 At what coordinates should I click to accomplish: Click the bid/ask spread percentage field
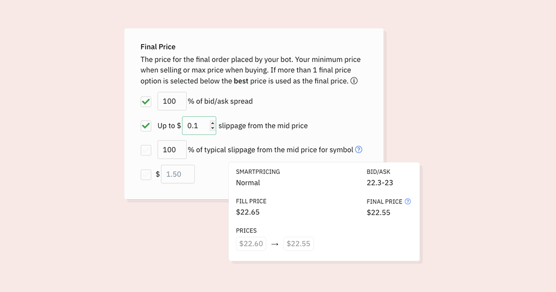[x=172, y=101]
